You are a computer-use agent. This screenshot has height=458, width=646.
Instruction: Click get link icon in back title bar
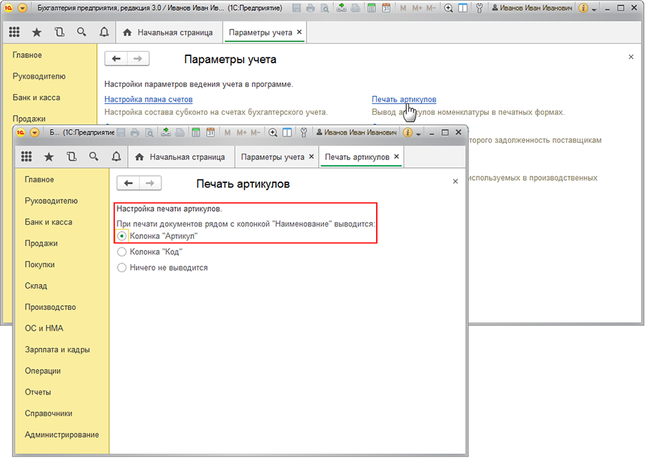pos(341,8)
